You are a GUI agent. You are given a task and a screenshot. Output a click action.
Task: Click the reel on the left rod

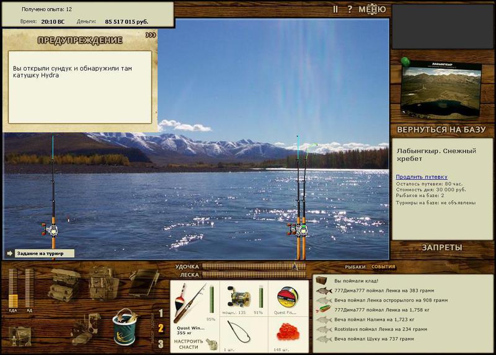51,229
